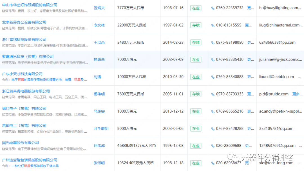This screenshot has height=171, width=304.
Task: Open legal representative 马逢安
Action: coord(99,111)
